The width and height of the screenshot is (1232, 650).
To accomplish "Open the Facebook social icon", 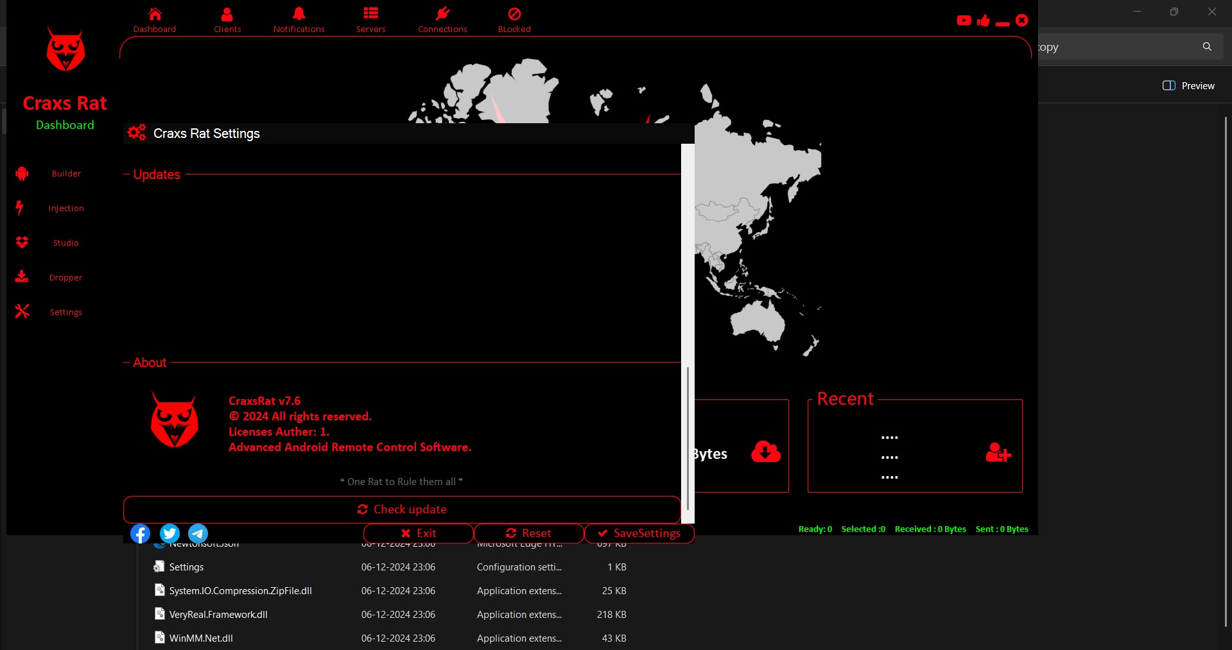I will (140, 533).
